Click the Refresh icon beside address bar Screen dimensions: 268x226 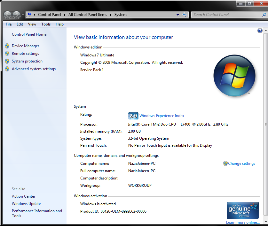[x=185, y=15]
